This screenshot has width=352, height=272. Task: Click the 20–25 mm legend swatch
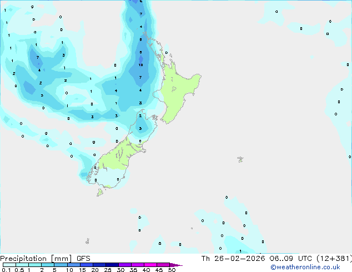[99, 265]
